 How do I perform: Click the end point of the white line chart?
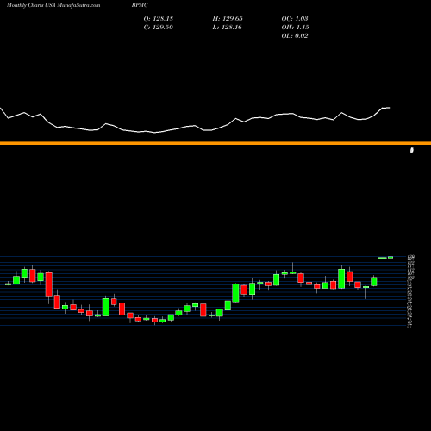pyautogui.click(x=390, y=108)
